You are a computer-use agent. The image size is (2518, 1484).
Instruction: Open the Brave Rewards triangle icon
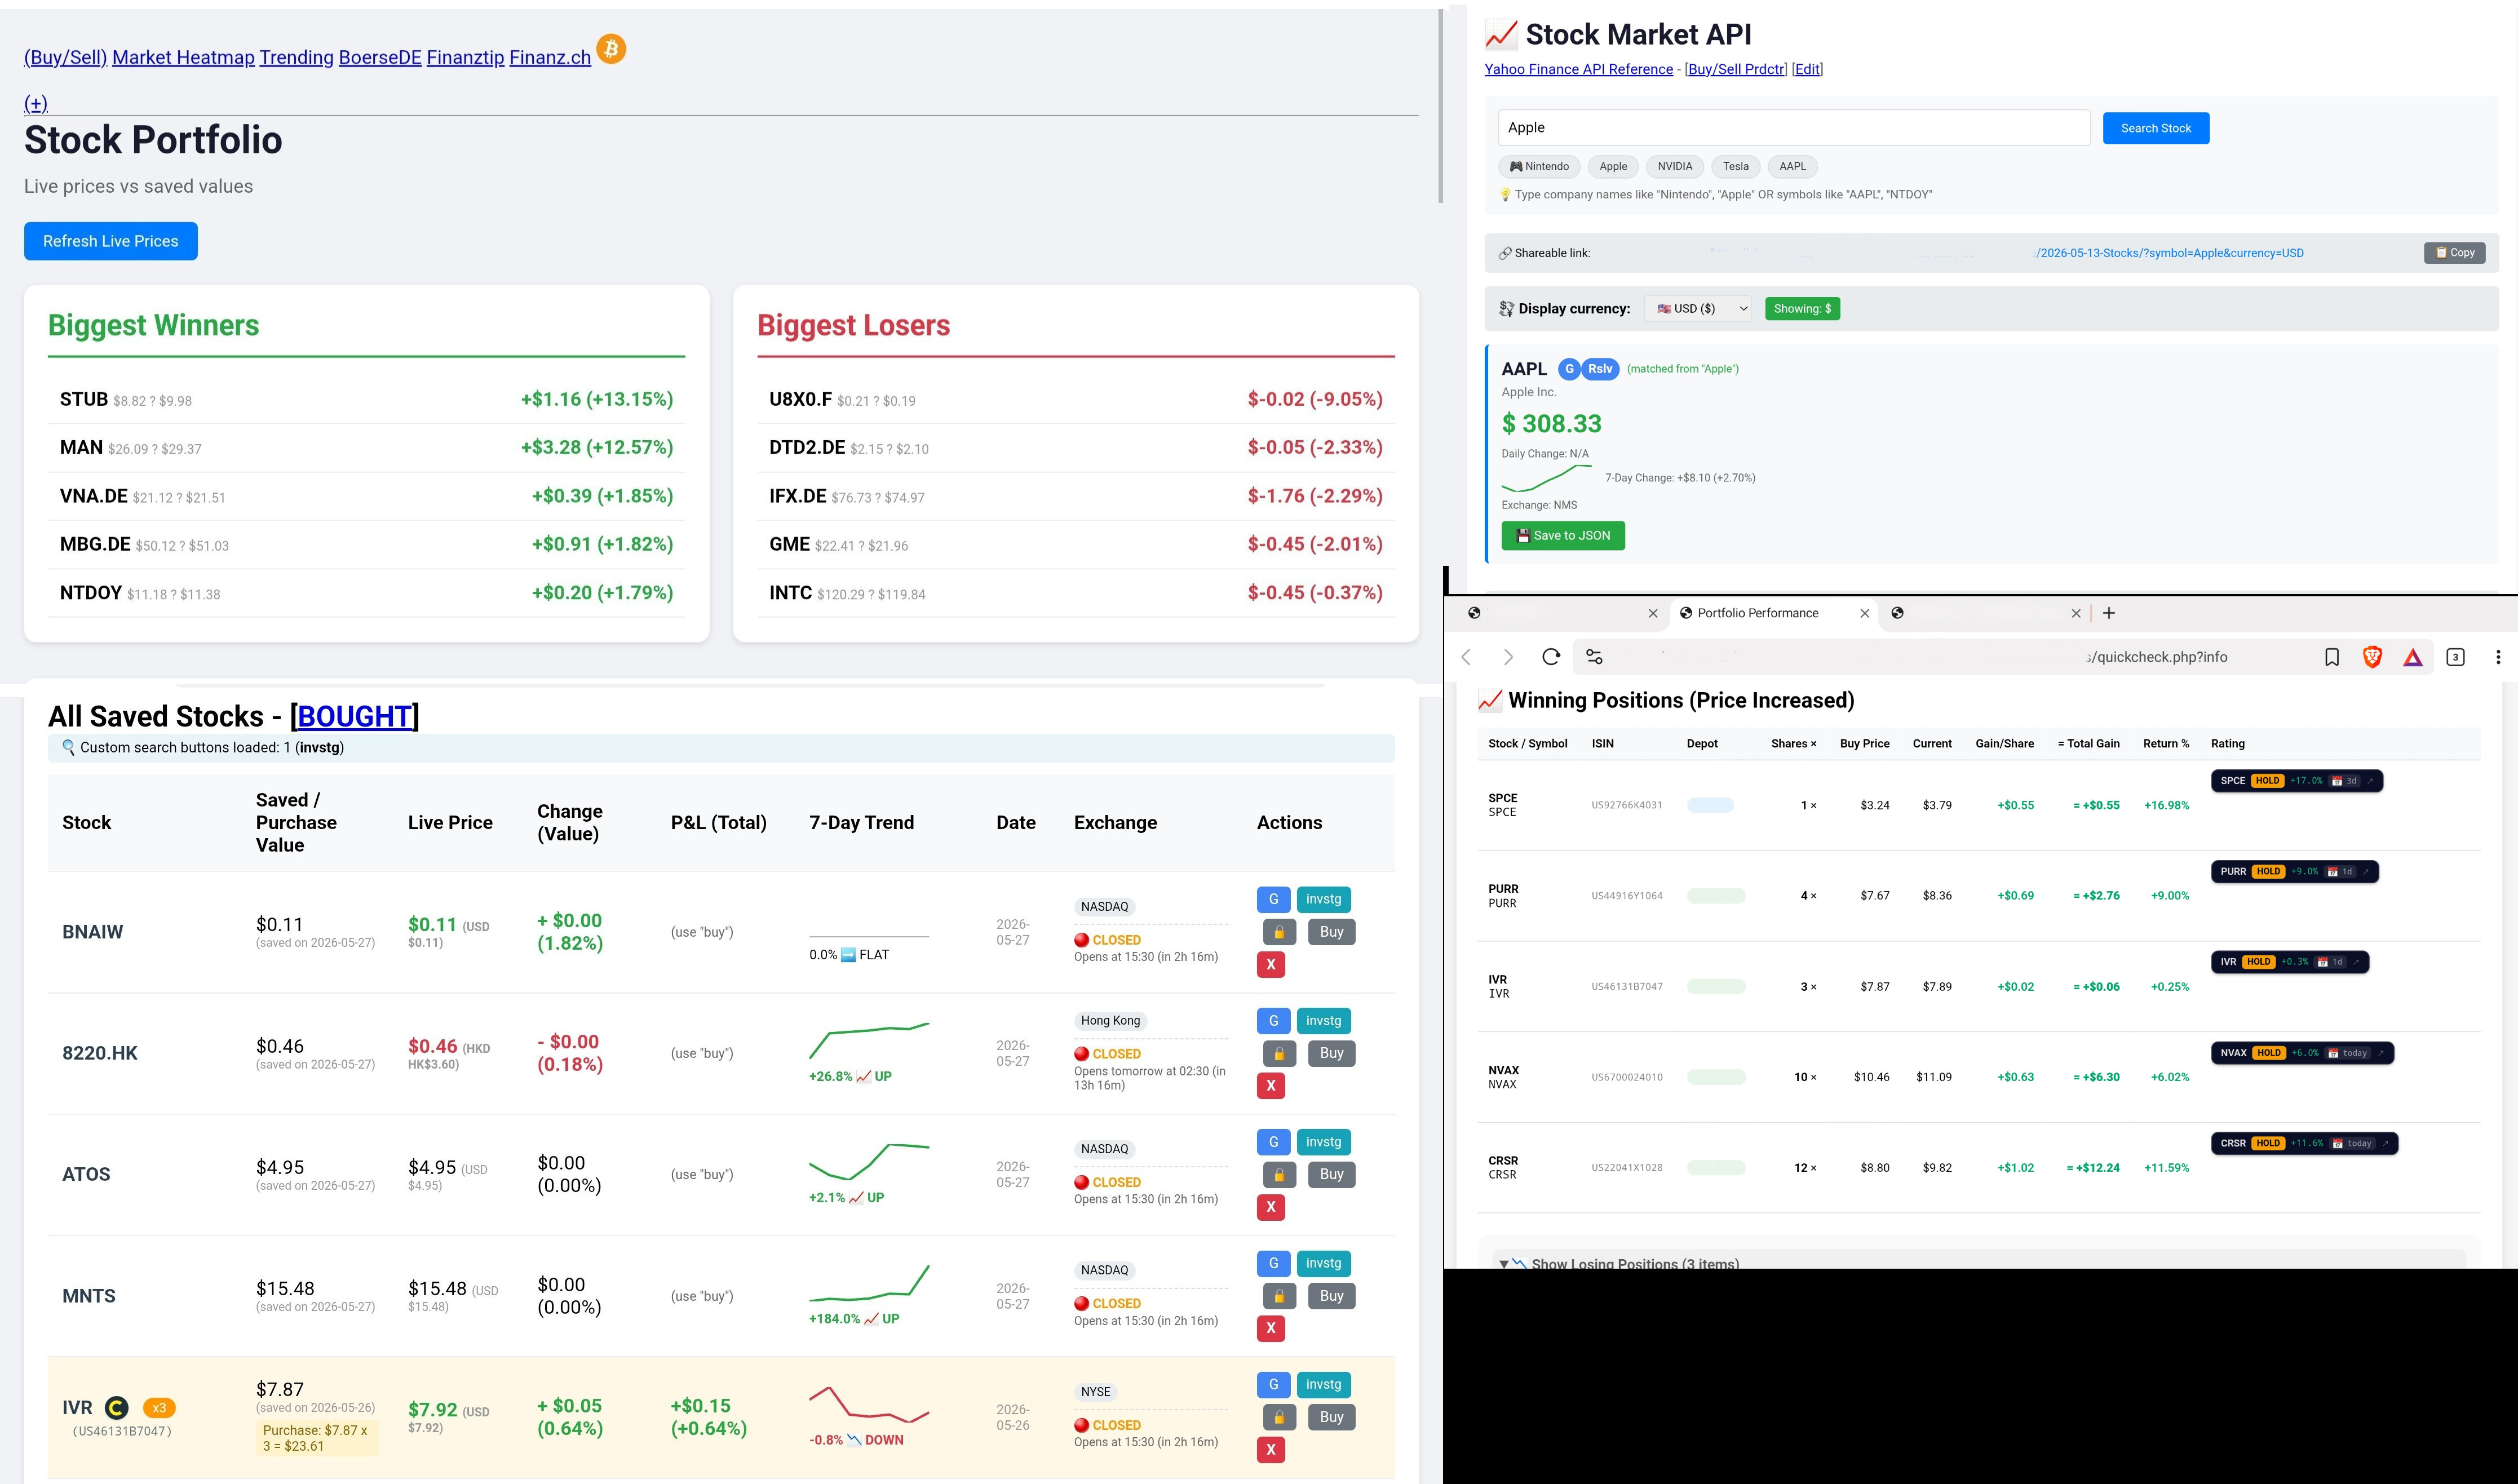click(x=2413, y=657)
